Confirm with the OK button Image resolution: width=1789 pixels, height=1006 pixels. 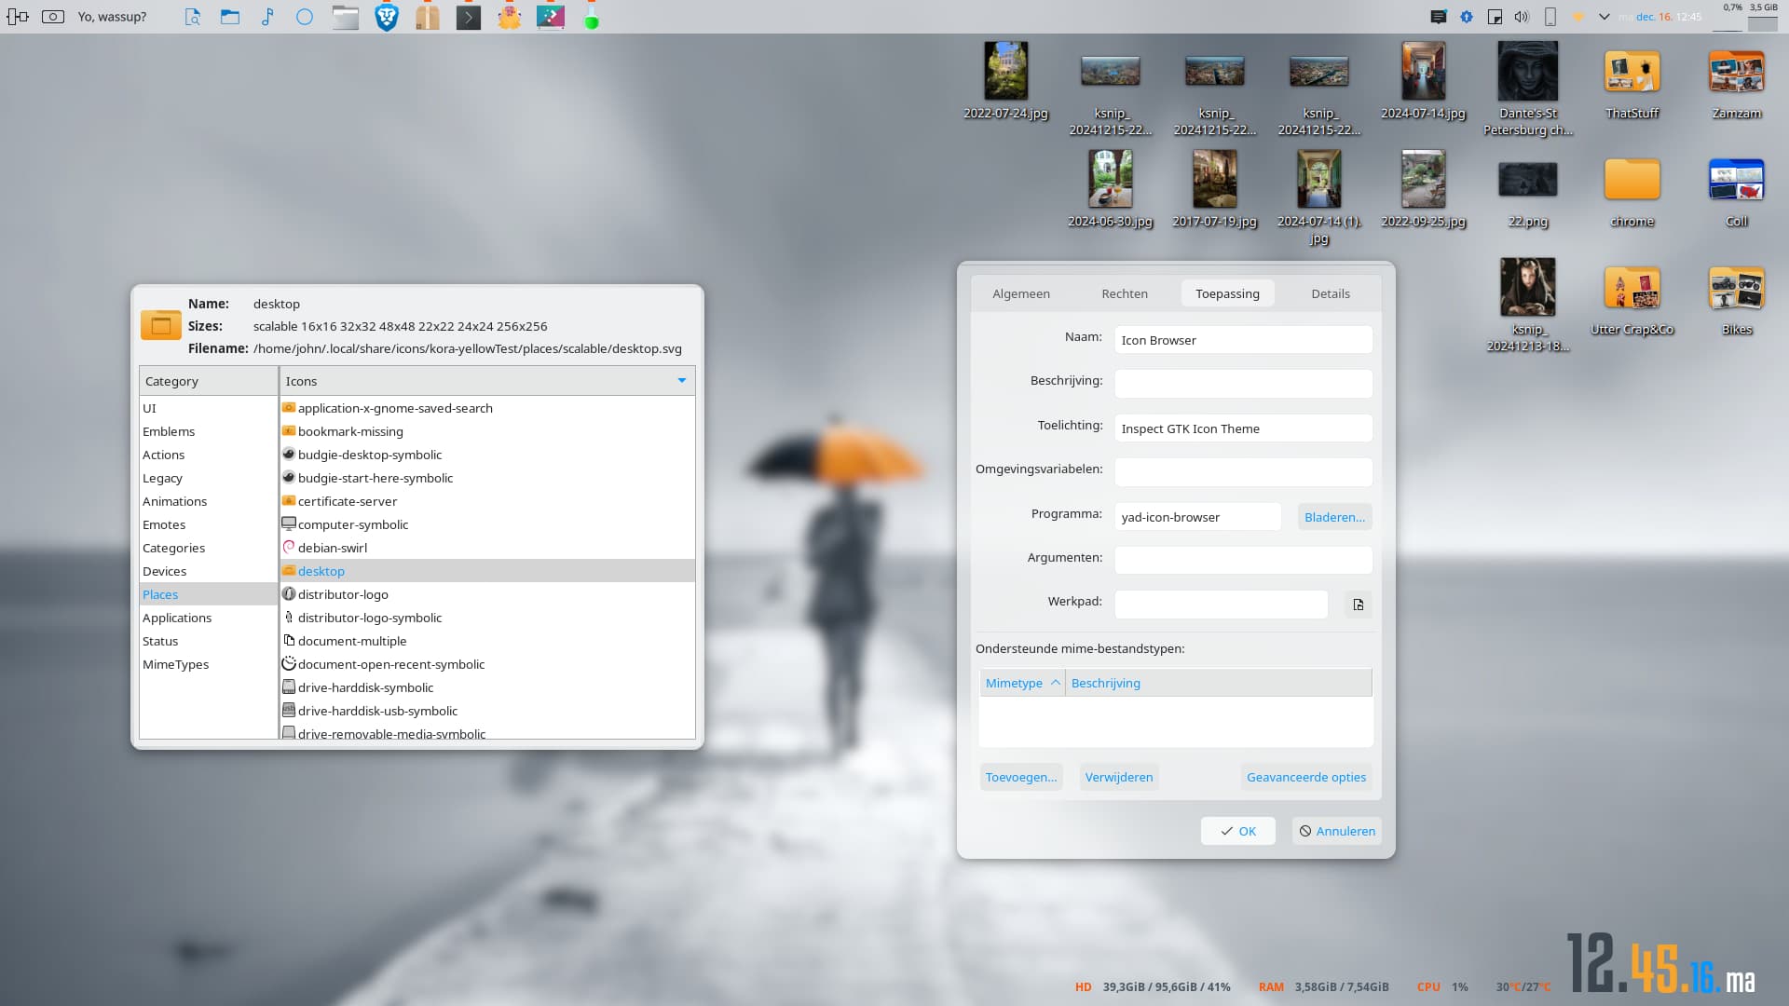[1238, 831]
